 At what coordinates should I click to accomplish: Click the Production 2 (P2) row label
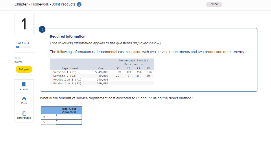coord(67,83)
